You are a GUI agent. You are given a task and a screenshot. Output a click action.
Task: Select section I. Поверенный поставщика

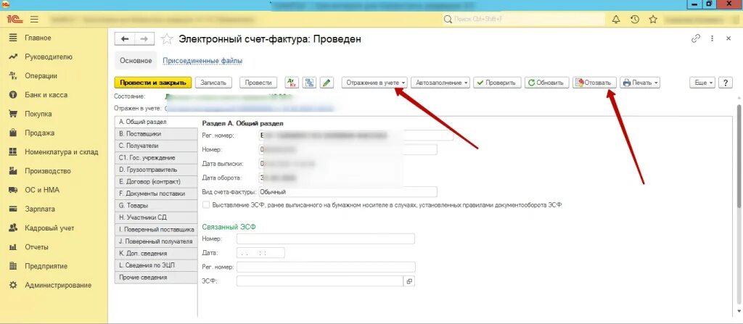pyautogui.click(x=155, y=229)
